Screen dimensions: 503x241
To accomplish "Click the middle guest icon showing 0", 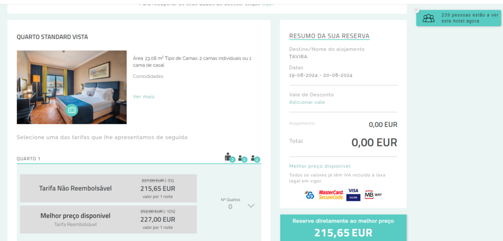I will point(242,158).
